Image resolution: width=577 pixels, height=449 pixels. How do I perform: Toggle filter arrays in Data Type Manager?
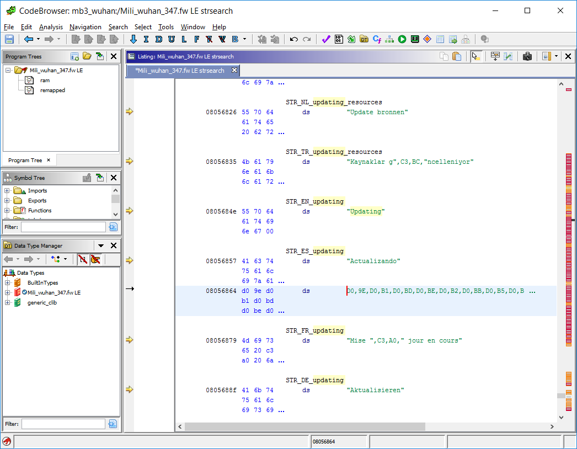coord(83,259)
